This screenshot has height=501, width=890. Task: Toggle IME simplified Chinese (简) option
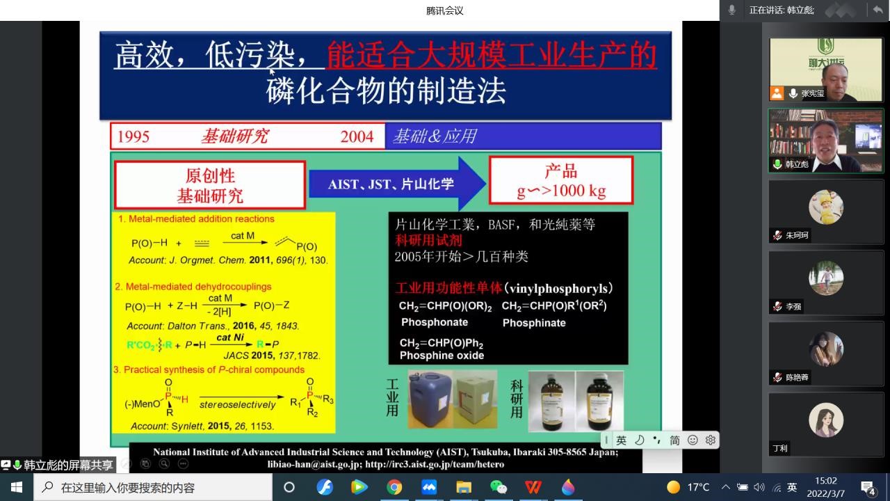(x=674, y=440)
